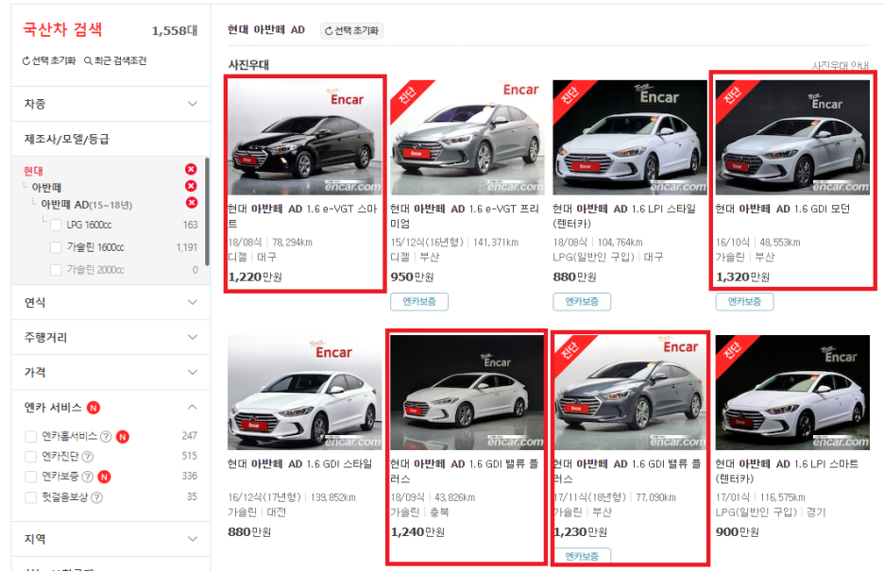
Task: Click the sidebar model list scrollbar
Action: 207,211
